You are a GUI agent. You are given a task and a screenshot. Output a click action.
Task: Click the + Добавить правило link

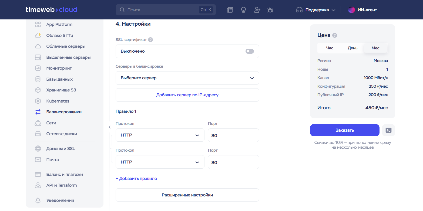pos(136,179)
